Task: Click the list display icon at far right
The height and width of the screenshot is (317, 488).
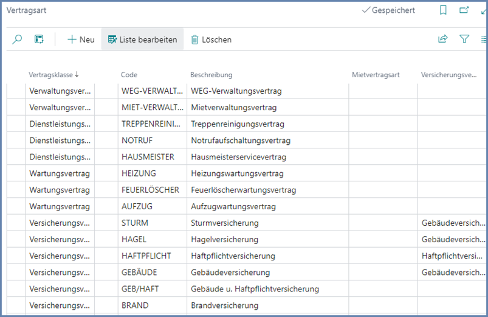Action: coord(484,40)
